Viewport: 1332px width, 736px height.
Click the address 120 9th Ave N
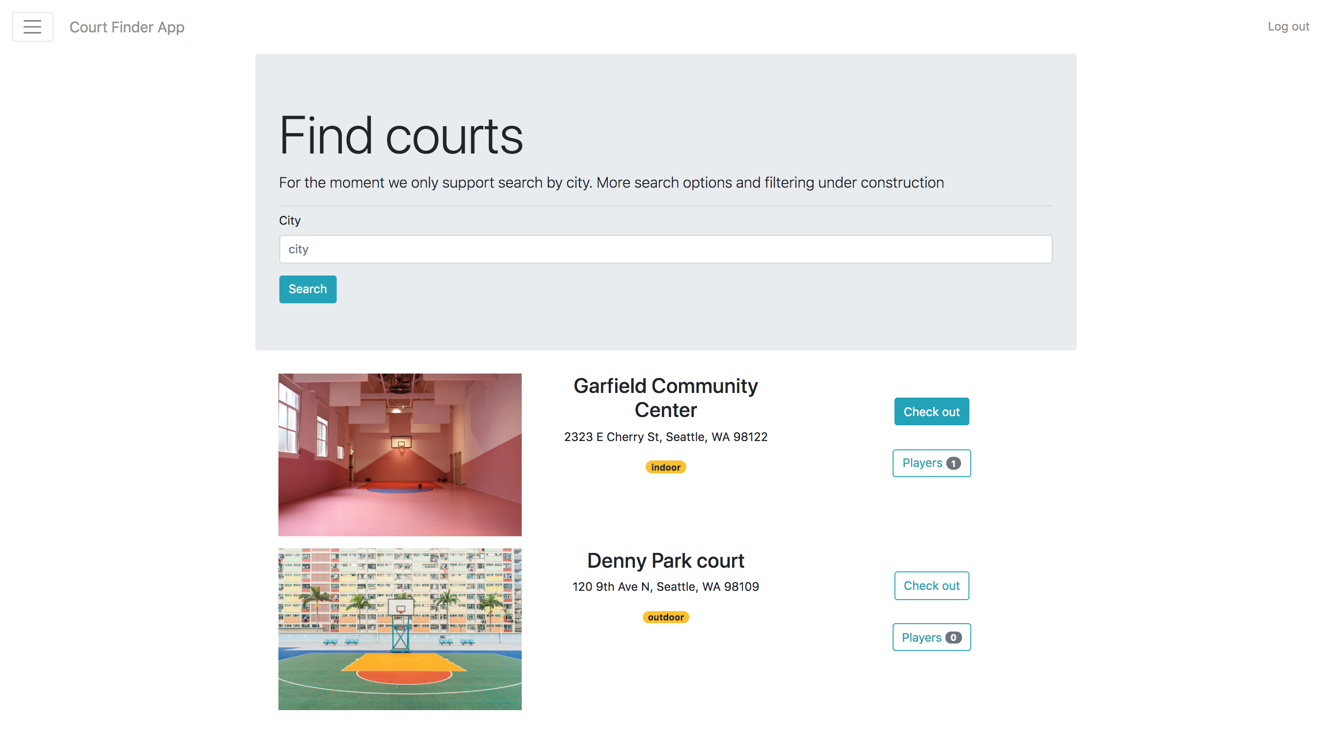tap(666, 587)
